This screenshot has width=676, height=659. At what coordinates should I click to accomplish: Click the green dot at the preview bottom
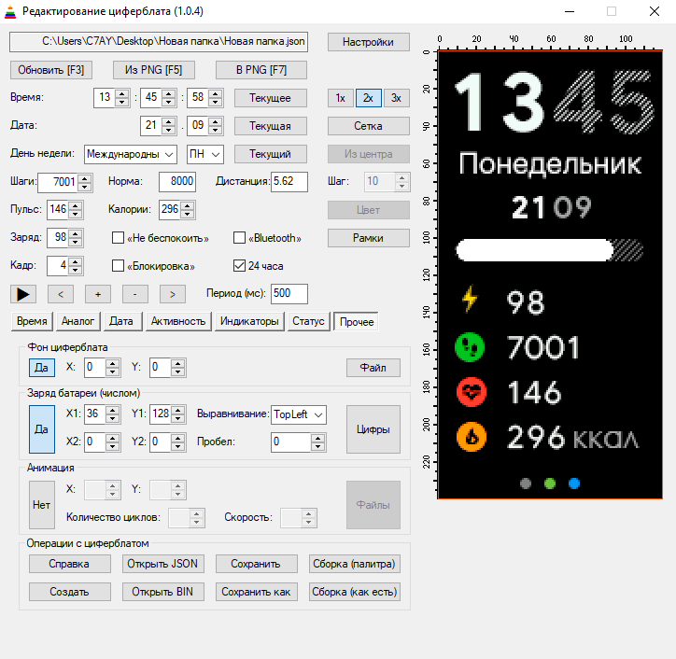click(x=550, y=484)
